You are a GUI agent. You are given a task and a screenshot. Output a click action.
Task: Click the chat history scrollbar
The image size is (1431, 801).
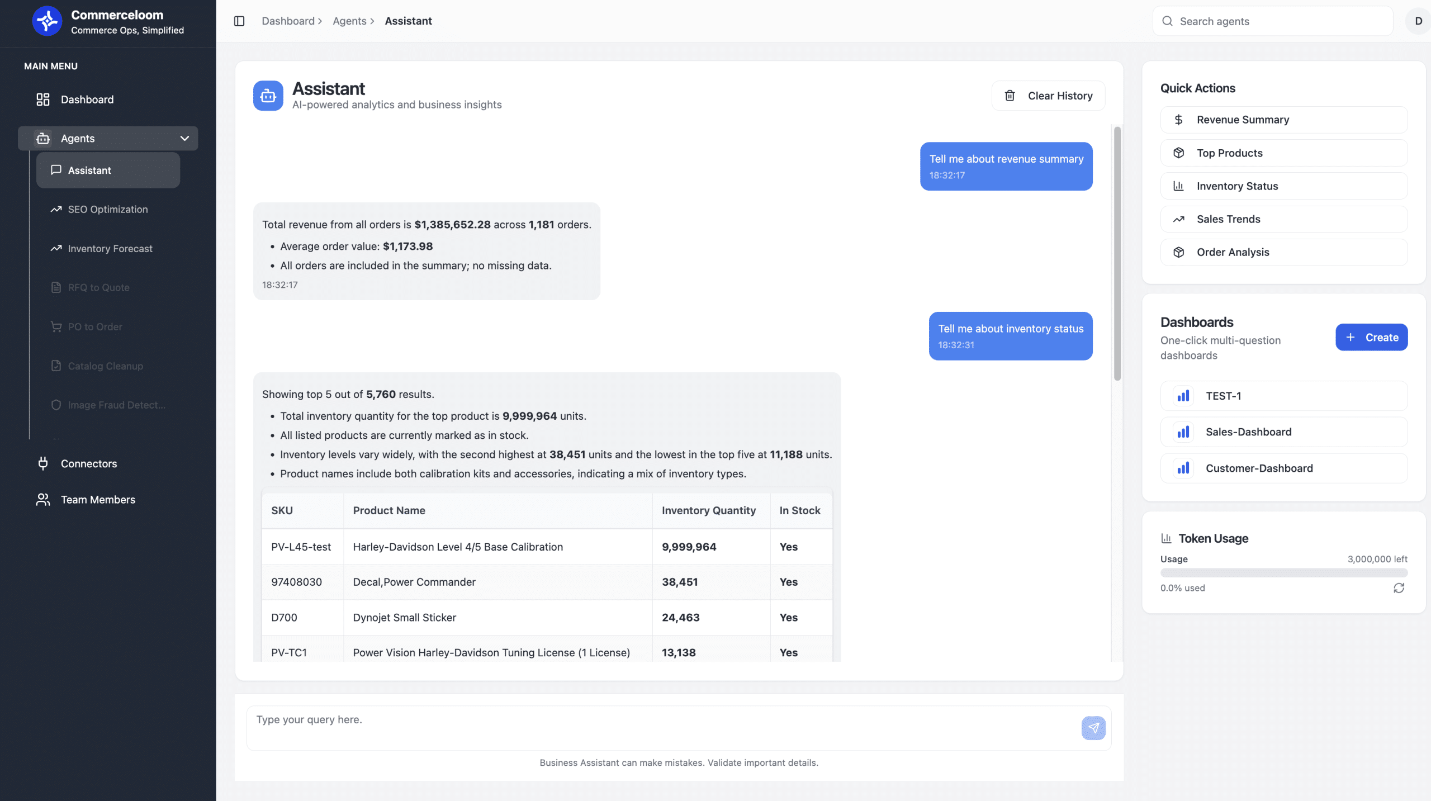tap(1117, 254)
